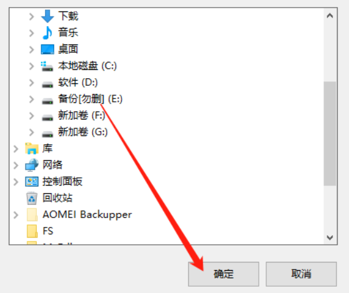Choose the FS folder
The height and width of the screenshot is (293, 349).
[48, 231]
